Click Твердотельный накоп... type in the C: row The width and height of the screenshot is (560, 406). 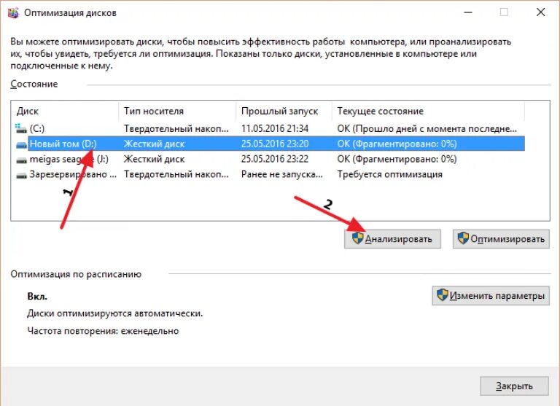click(176, 128)
